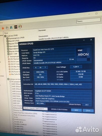Open the report calendar toolbar icon
102x136 pixels.
click(7, 28)
